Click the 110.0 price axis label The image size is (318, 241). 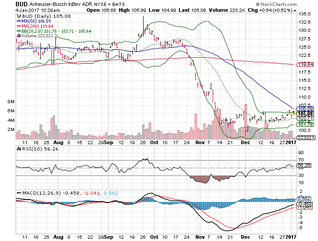[304, 97]
